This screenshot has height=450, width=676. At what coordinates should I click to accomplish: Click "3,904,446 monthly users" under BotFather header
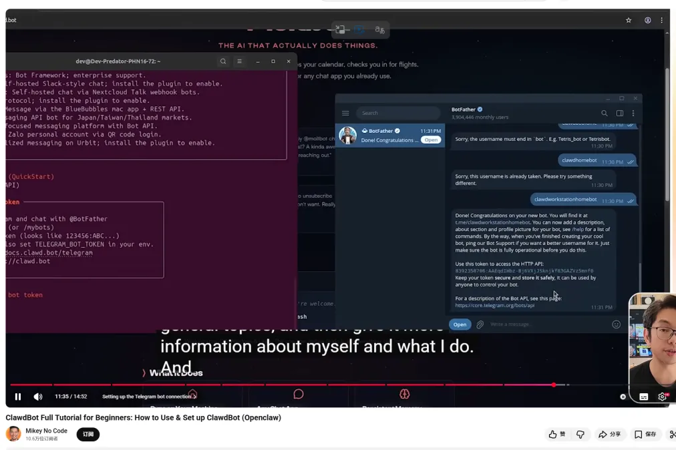click(x=480, y=118)
